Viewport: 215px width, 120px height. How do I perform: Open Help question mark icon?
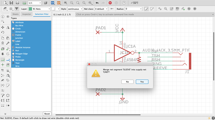click(x=124, y=3)
